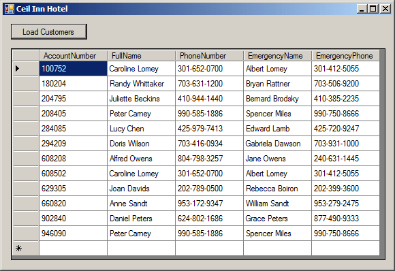395x271 pixels.
Task: Select the Randy Whittaker name cell
Action: tap(142, 84)
